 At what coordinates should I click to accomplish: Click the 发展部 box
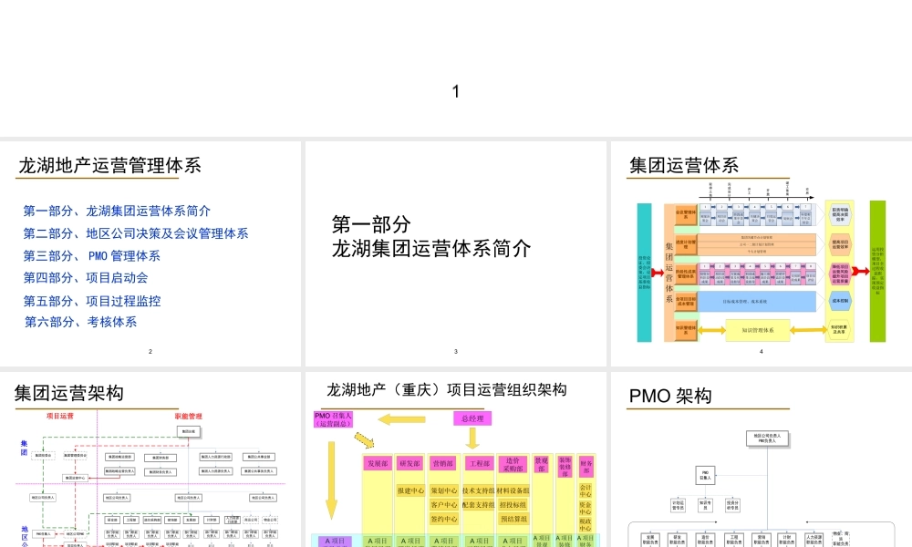pyautogui.click(x=378, y=463)
